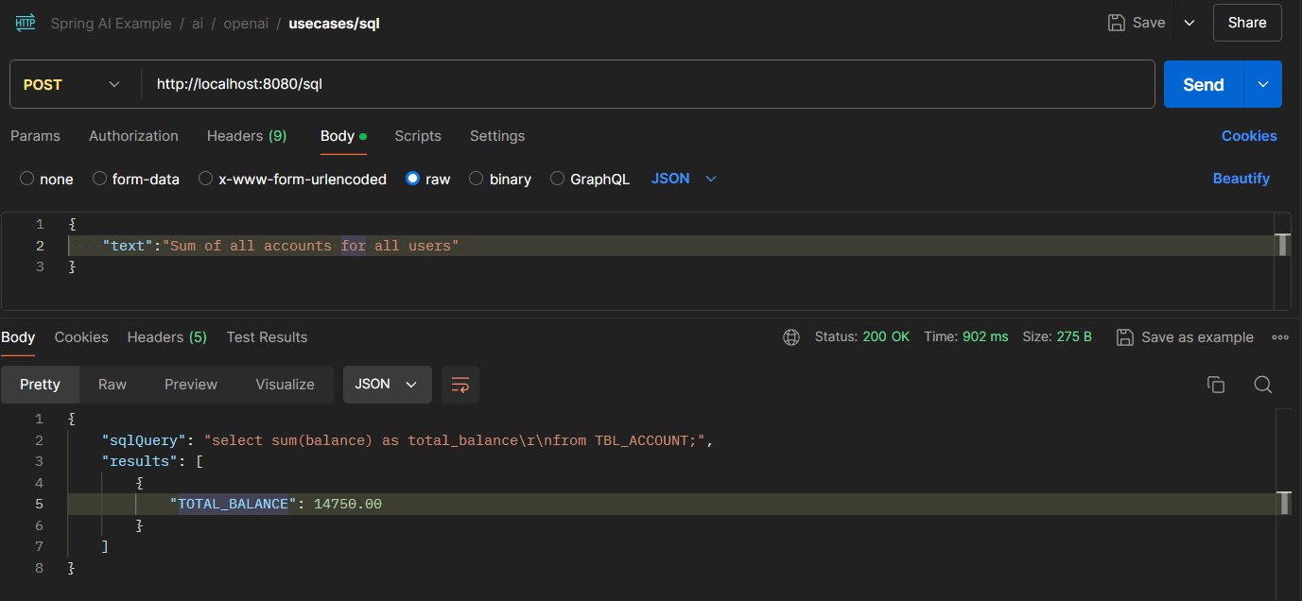Image resolution: width=1302 pixels, height=601 pixels.
Task: Click the Beautify link
Action: (1241, 179)
